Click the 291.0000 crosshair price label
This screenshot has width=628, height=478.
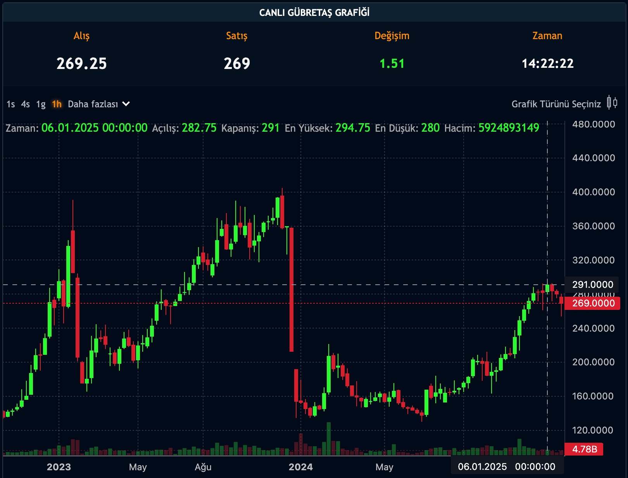[592, 285]
